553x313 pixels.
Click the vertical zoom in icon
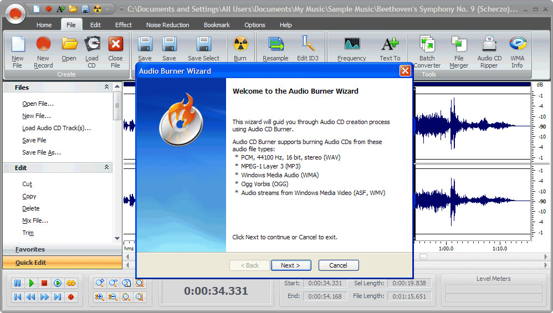[x=100, y=297]
